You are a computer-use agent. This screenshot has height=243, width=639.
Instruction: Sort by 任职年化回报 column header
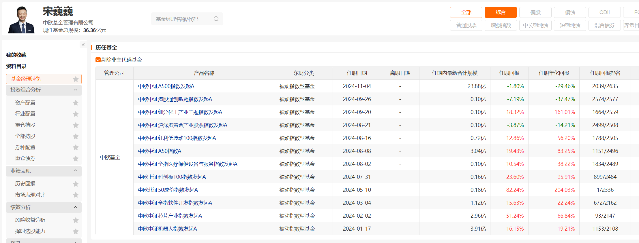(x=554, y=73)
